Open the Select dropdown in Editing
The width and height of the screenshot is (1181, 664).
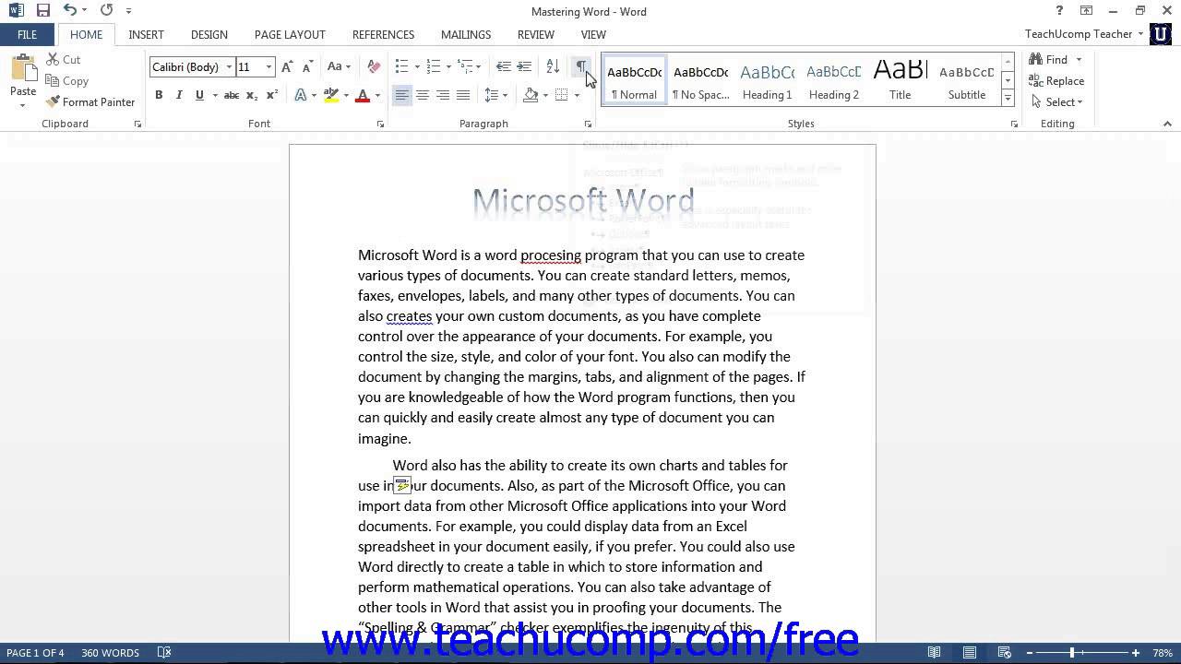[1057, 101]
